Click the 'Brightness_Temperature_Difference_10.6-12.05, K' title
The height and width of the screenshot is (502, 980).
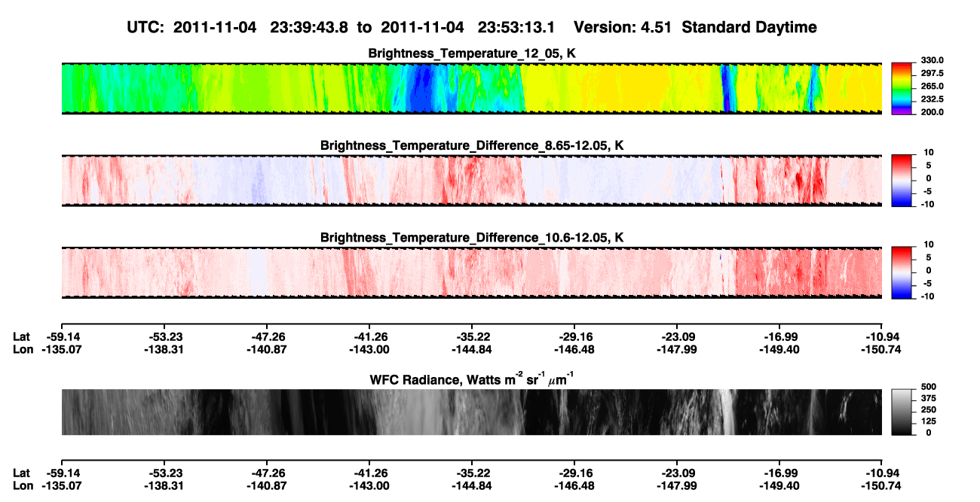471,238
